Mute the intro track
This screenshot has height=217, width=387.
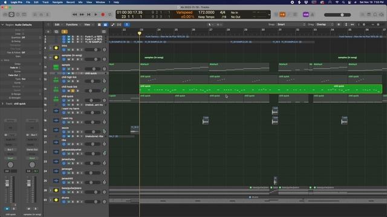(x=68, y=50)
